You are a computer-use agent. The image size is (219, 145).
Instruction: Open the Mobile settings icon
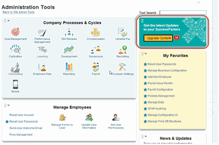(x=15, y=84)
